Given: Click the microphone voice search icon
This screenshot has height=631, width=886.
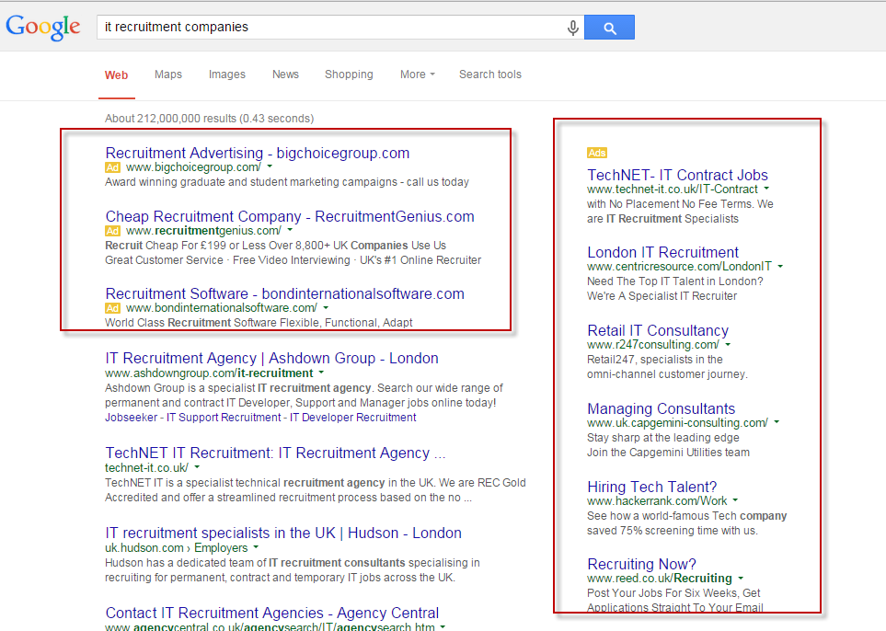Looking at the screenshot, I should point(572,27).
